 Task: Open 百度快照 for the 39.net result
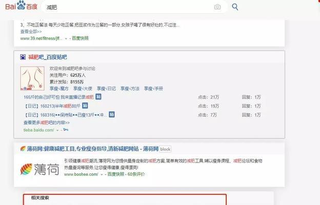point(80,38)
